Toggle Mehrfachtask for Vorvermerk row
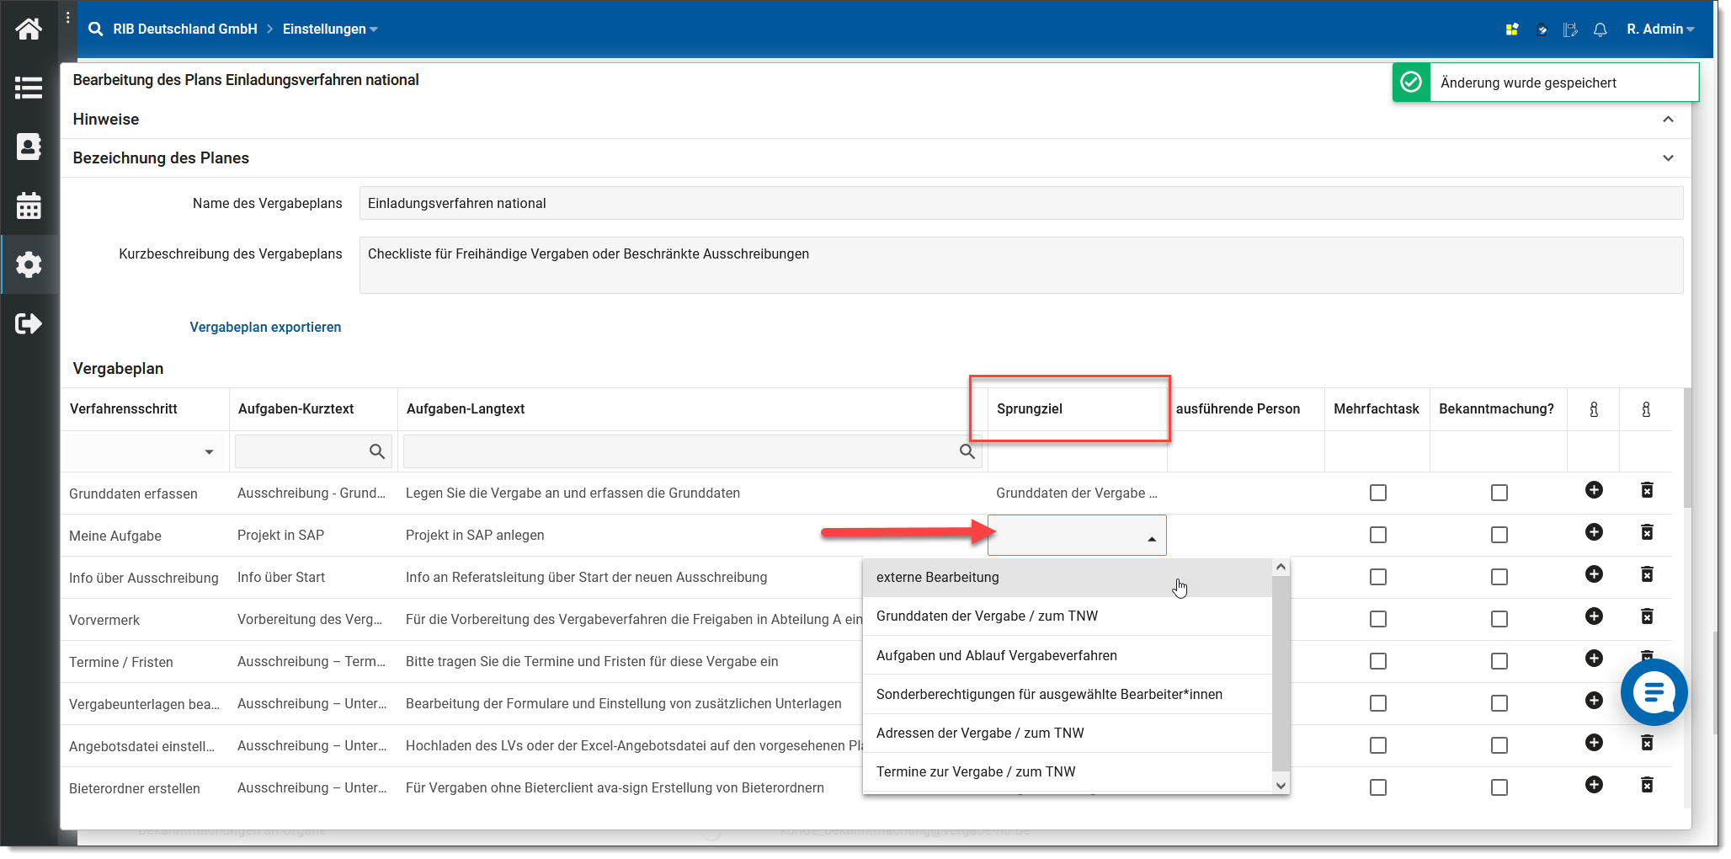1731x859 pixels. [1377, 619]
